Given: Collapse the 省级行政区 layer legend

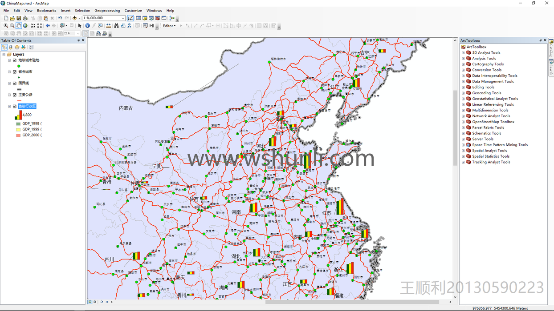Looking at the screenshot, I should point(9,106).
